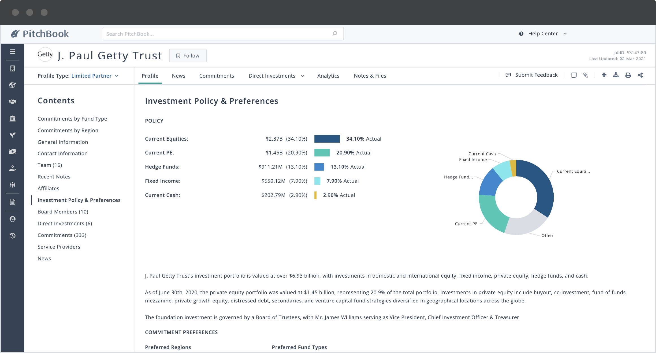
Task: Open Board Members in Contents list
Action: tap(63, 212)
